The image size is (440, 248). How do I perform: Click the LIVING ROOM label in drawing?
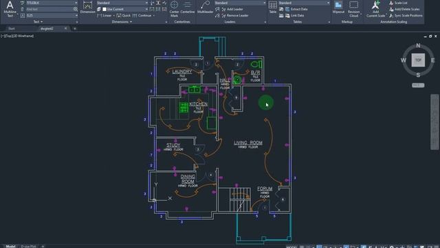(x=248, y=143)
